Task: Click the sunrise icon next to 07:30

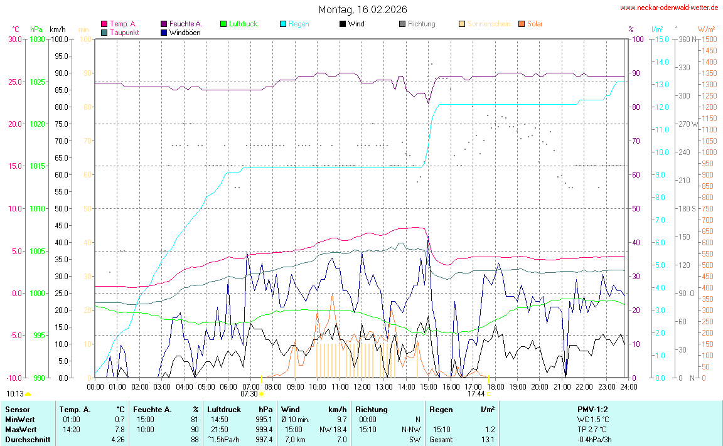Action: [x=262, y=394]
